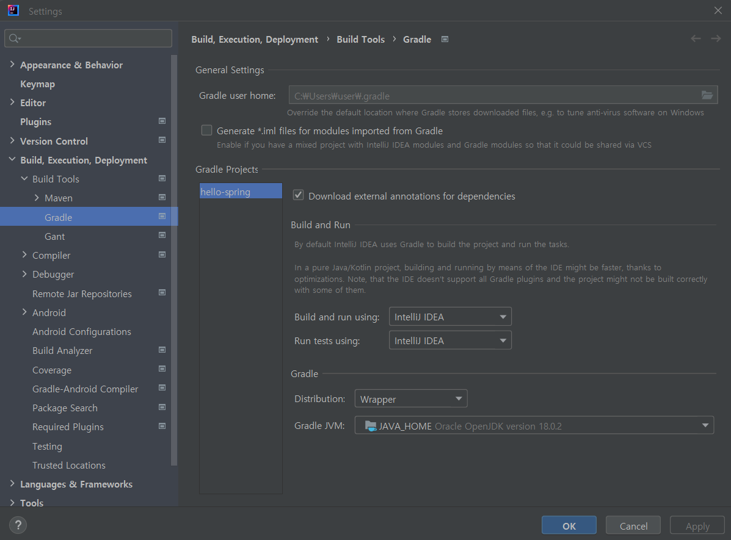Click project marker icon on Version Control row
Viewport: 731px width, 540px height.
tap(162, 140)
